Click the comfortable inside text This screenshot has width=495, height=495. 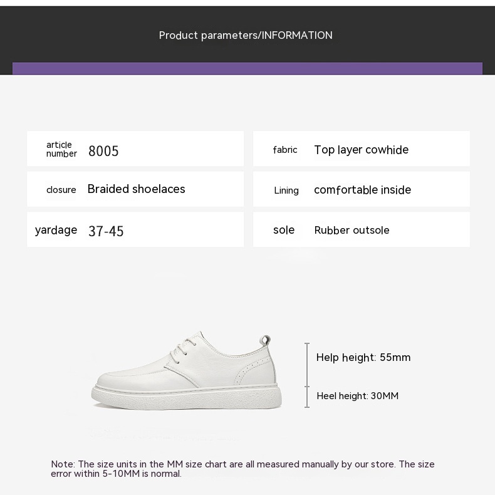[362, 190]
